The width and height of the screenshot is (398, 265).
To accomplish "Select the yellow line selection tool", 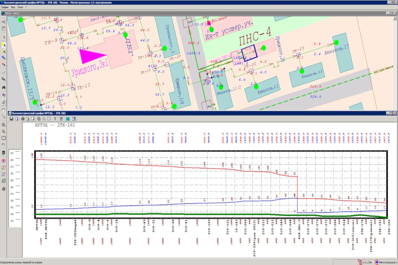I will [4, 51].
